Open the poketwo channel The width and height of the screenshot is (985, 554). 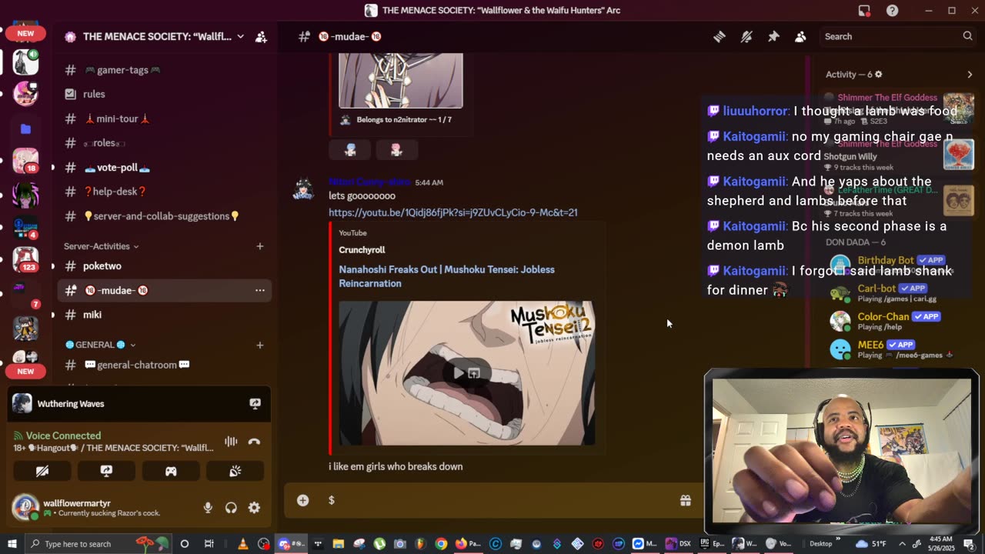[x=164, y=266]
